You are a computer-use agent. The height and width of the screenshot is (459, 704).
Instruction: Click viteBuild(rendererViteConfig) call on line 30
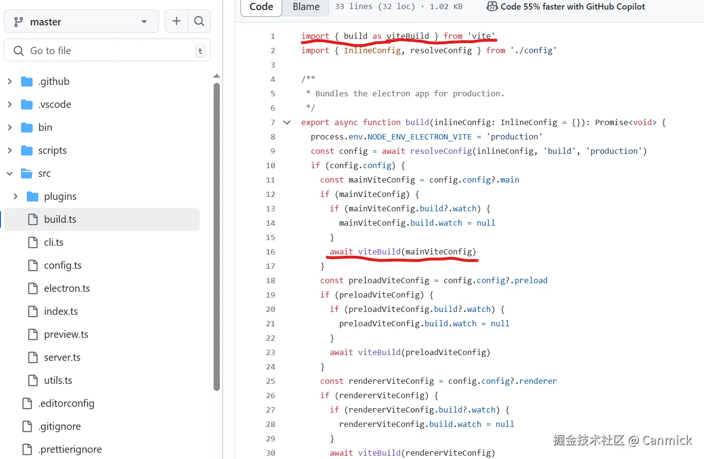pyautogui.click(x=426, y=453)
